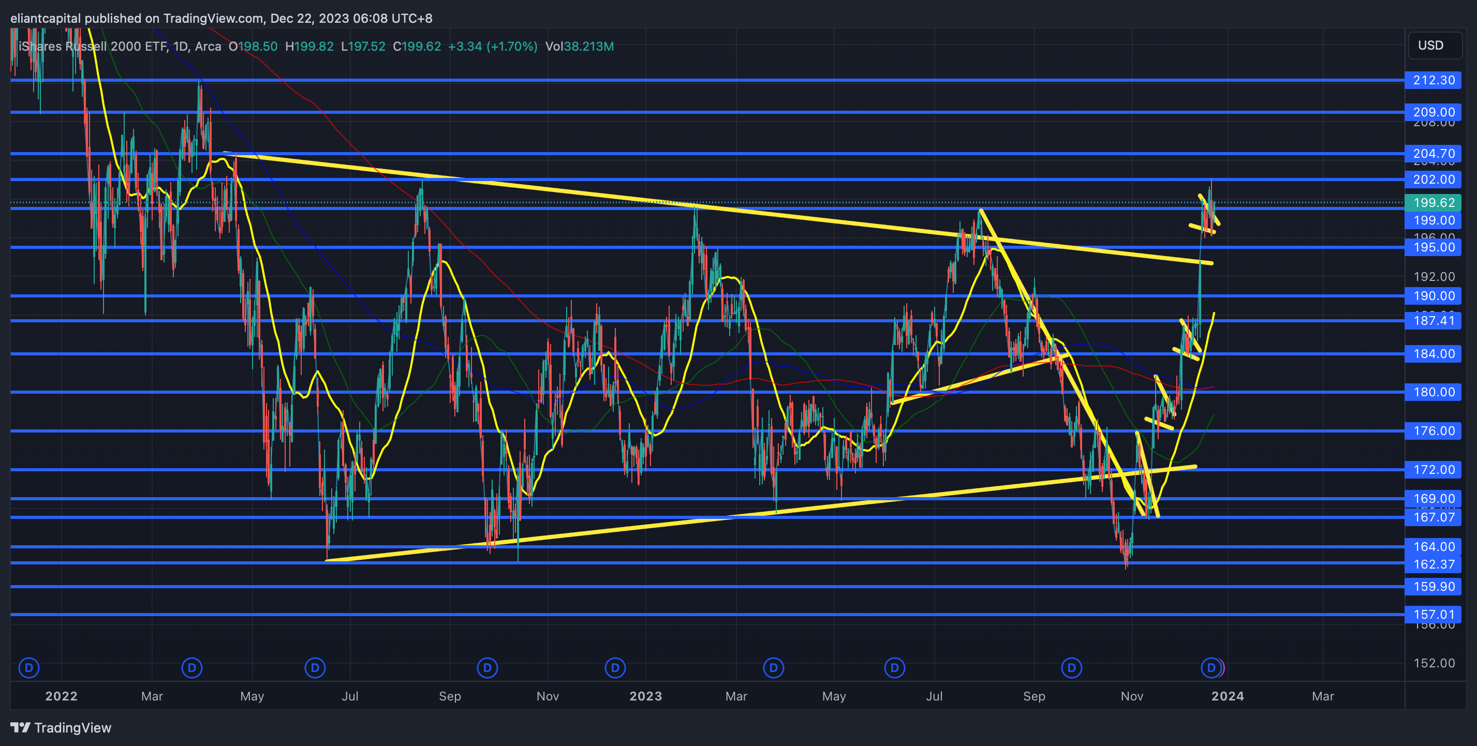This screenshot has height=746, width=1477.
Task: Select the 199.00 price level label
Action: 1434,220
